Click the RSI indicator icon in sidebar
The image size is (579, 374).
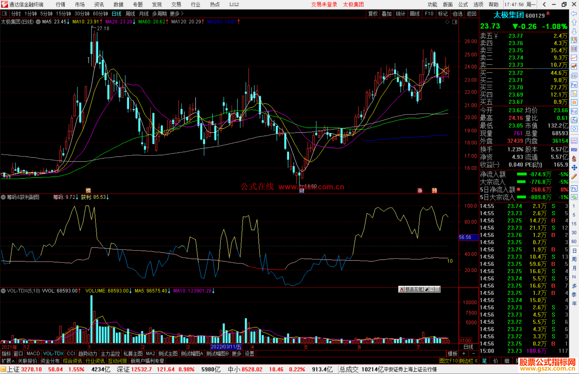[574, 150]
